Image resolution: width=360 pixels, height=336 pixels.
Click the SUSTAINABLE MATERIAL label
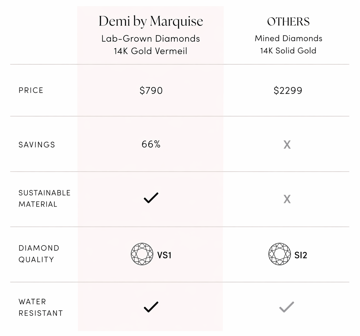click(x=44, y=198)
